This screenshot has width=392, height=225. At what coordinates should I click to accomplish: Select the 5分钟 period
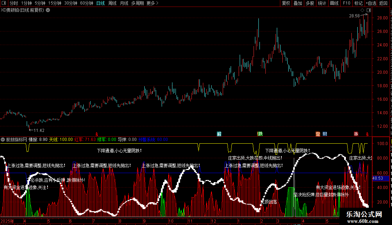coord(40,3)
